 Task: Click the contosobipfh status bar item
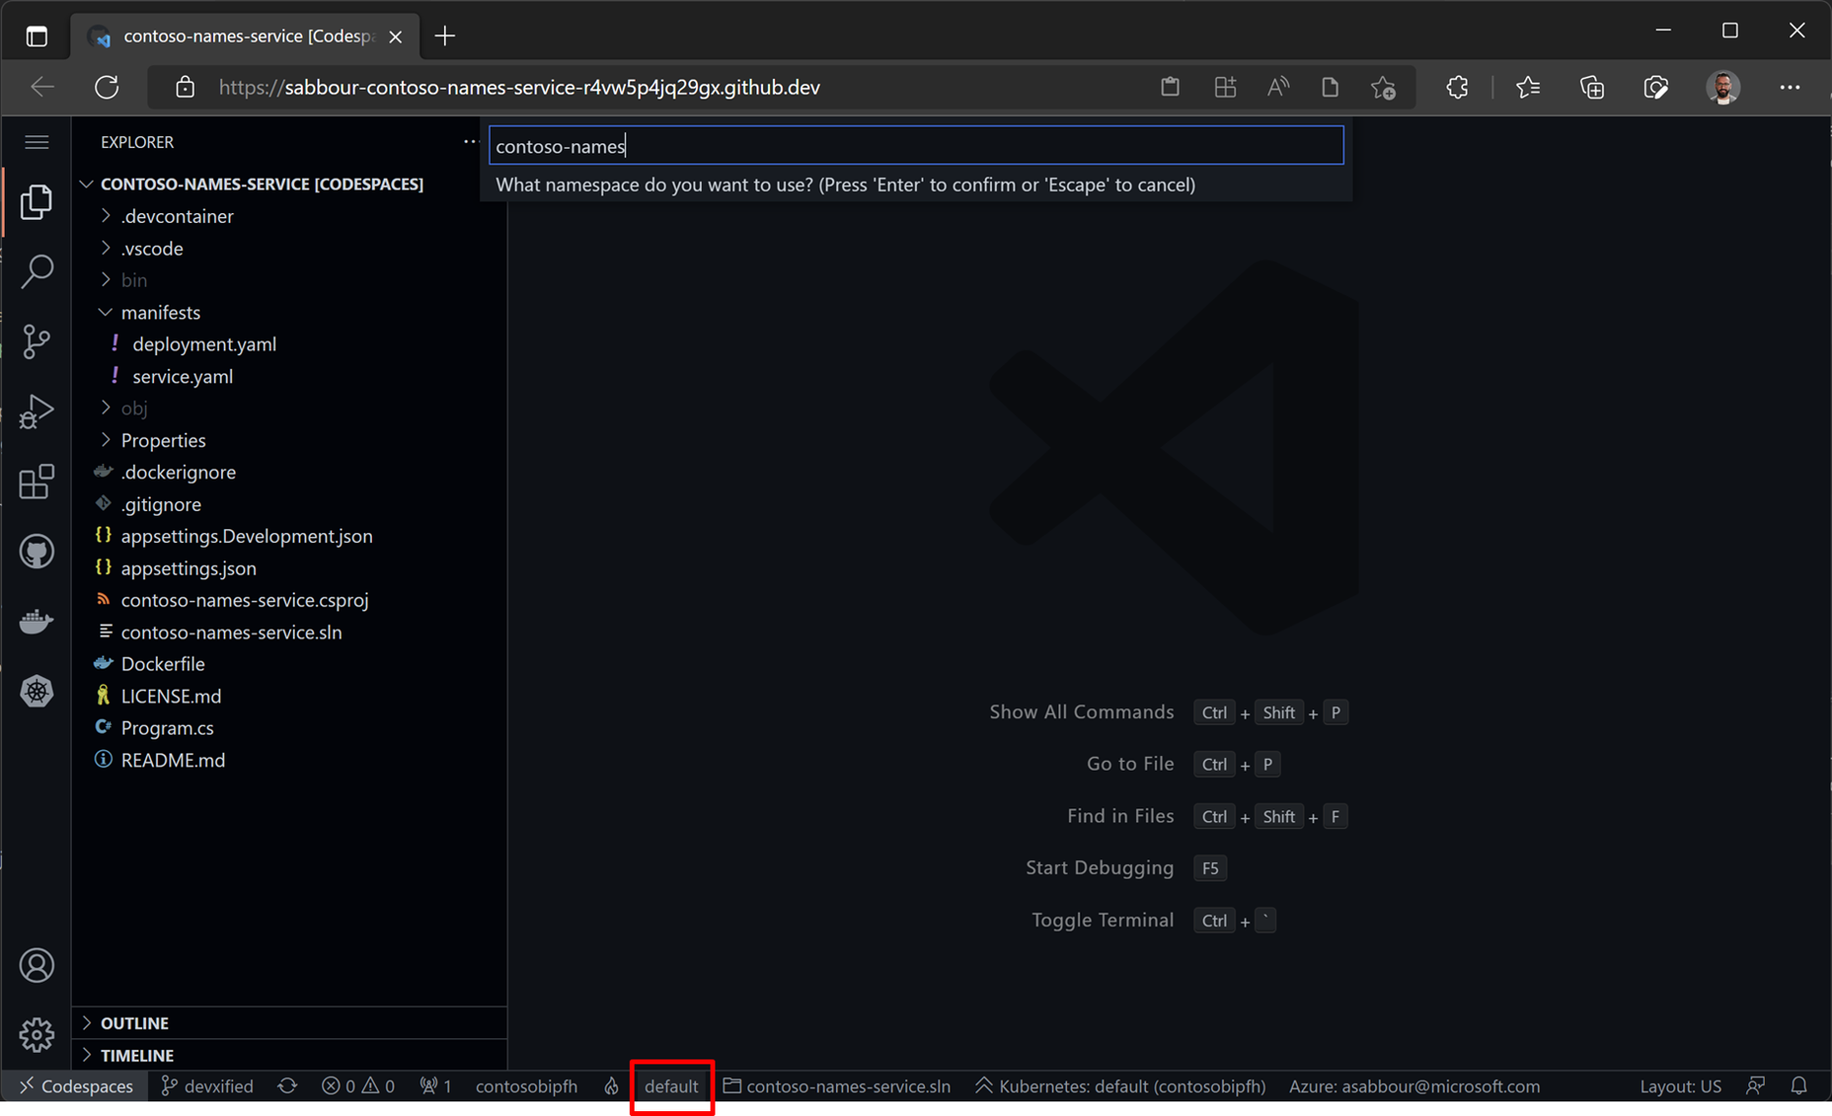(x=527, y=1086)
